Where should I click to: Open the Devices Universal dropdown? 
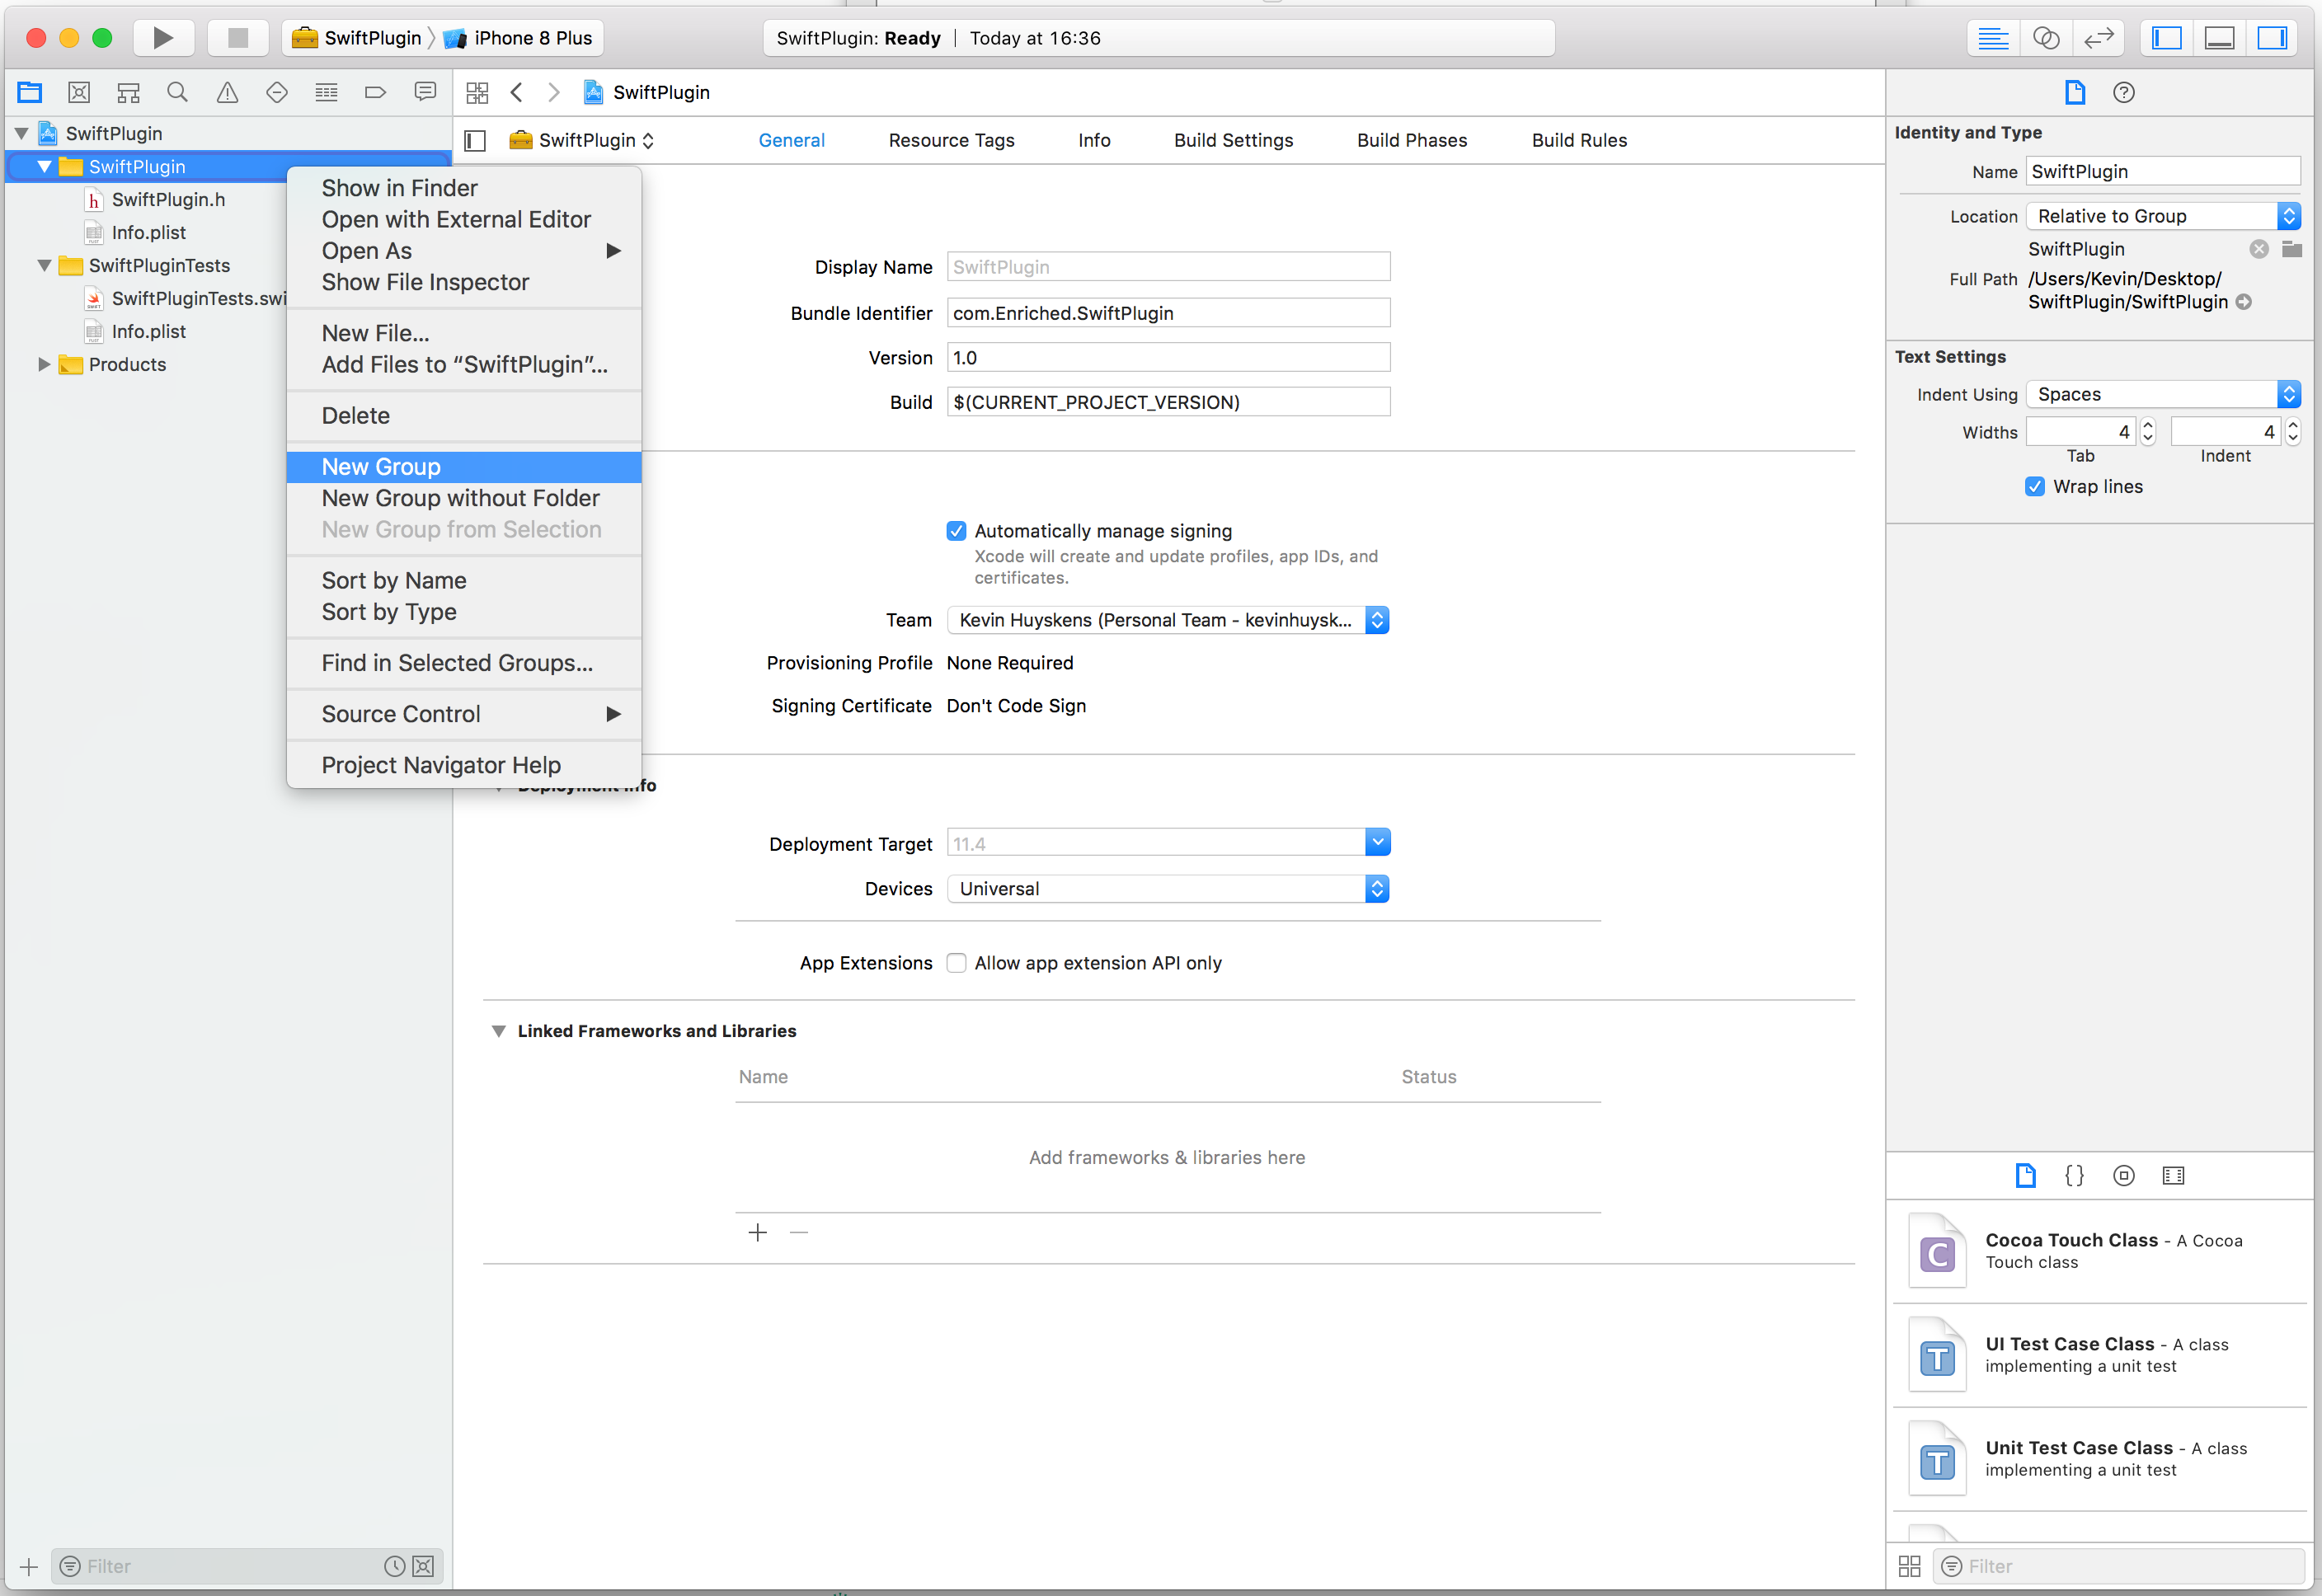coord(1167,889)
